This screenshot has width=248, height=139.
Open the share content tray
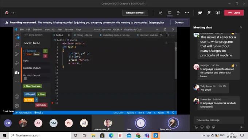coord(218,13)
